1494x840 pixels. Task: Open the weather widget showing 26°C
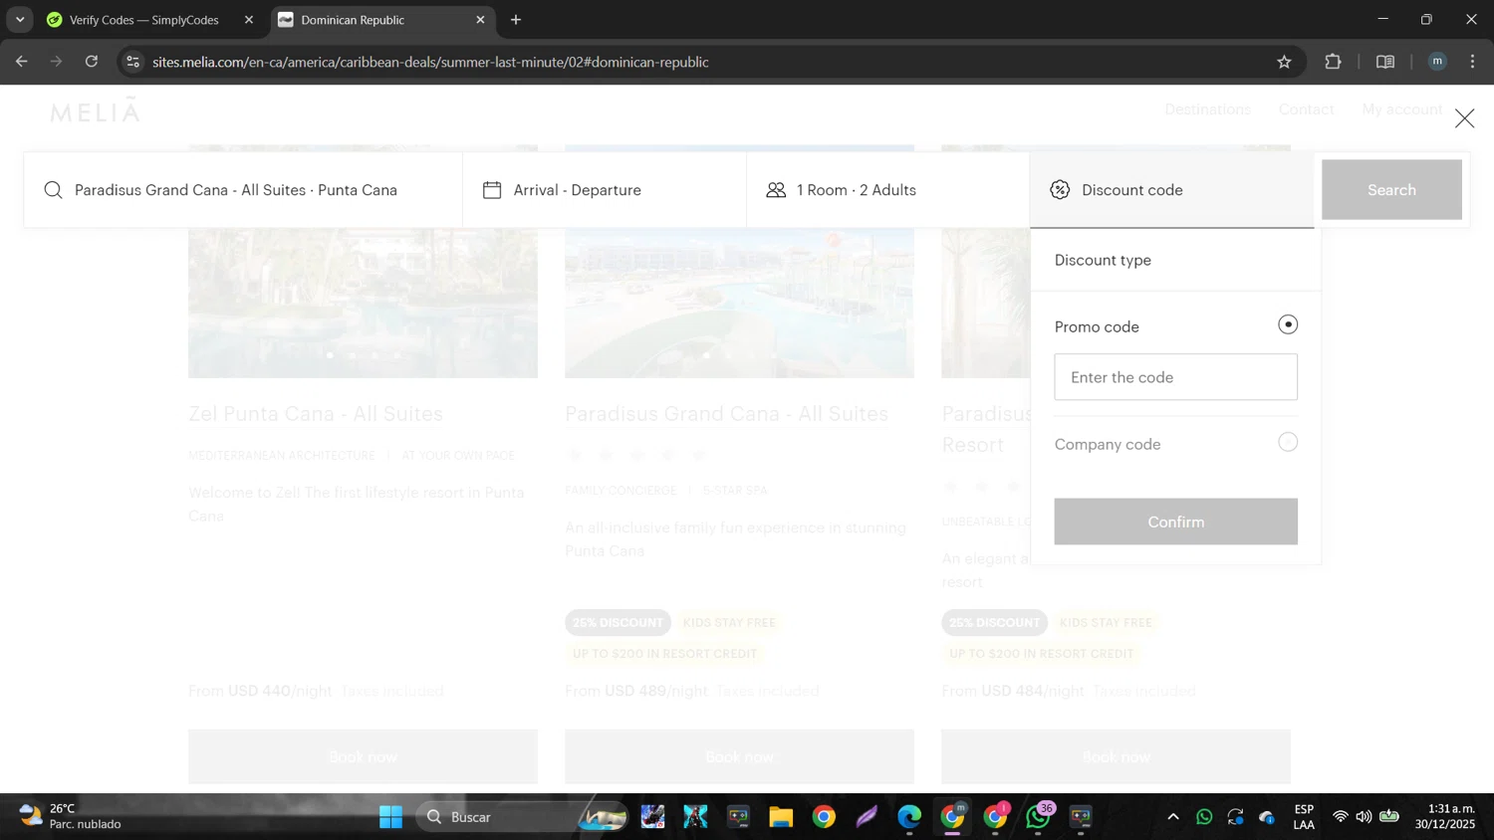[x=72, y=817]
